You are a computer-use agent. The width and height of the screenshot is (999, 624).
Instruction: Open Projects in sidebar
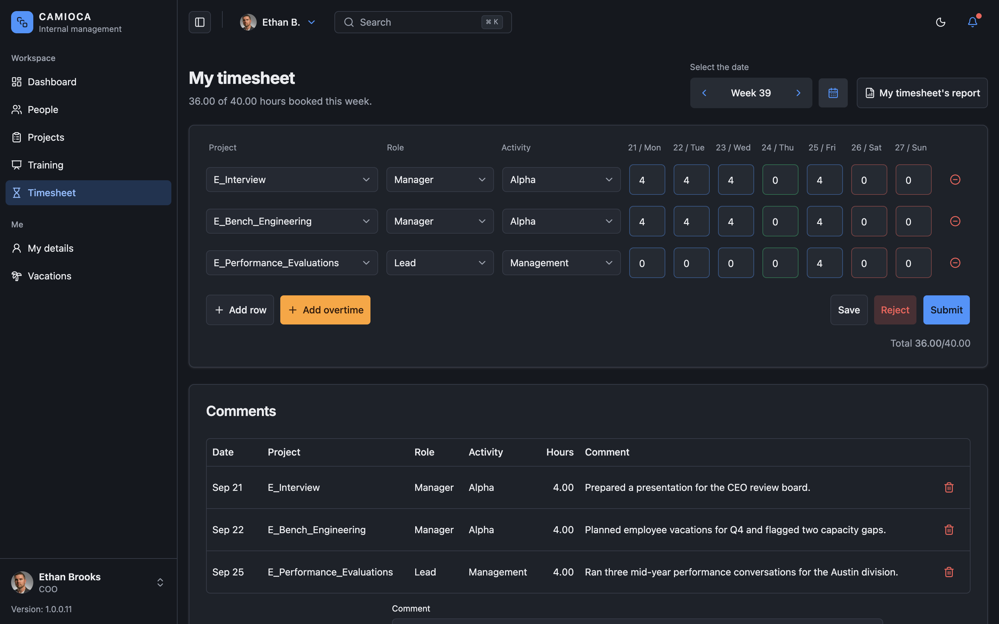88,137
